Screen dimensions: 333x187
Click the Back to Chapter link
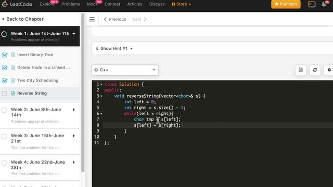pyautogui.click(x=25, y=19)
